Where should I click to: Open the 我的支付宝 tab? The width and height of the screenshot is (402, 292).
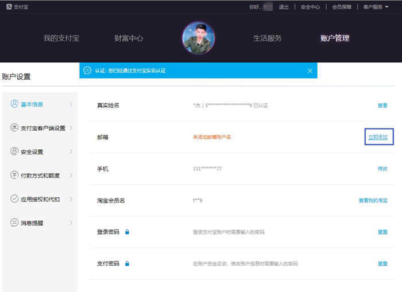(61, 38)
